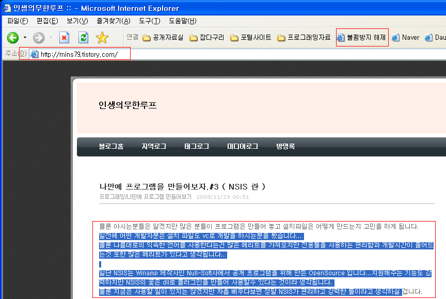This screenshot has width=446, height=299.
Task: Go to the 지역로그 blog tab
Action: pos(154,146)
